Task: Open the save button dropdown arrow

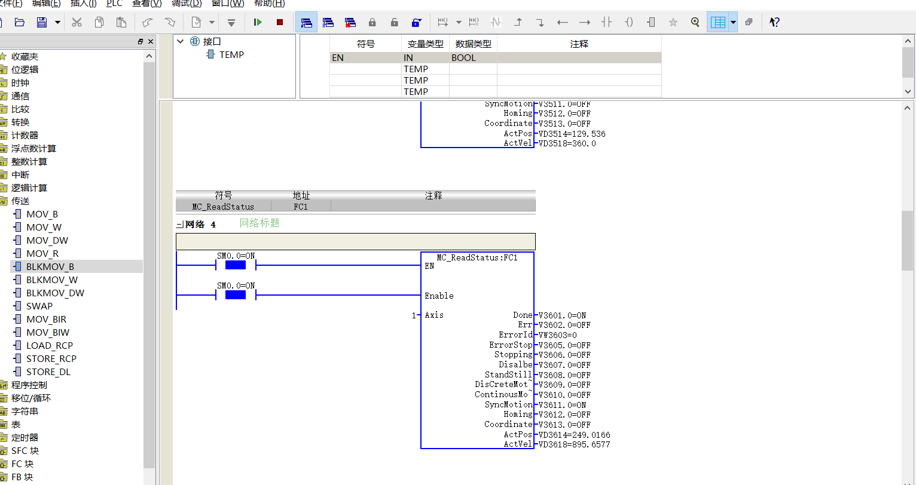Action: click(x=57, y=22)
